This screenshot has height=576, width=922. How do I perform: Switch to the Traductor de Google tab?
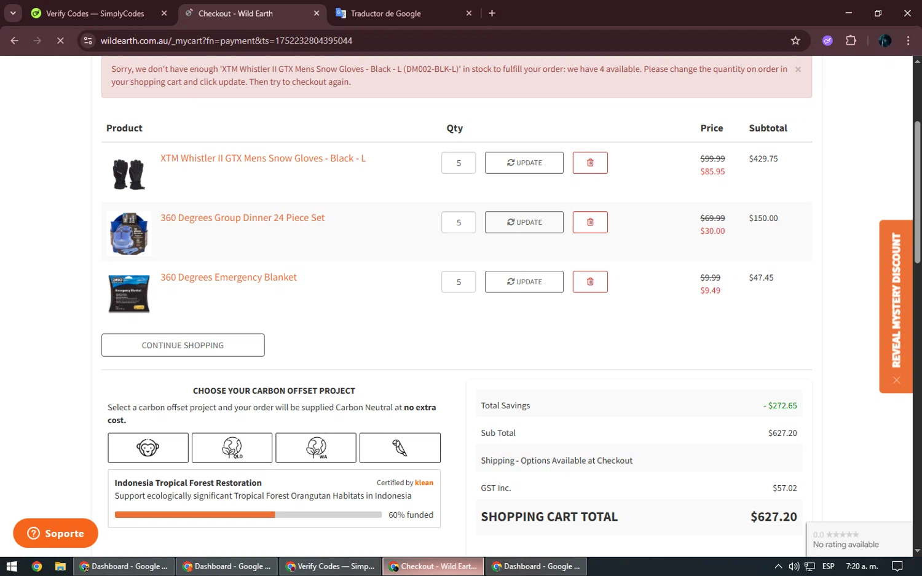tap(386, 13)
